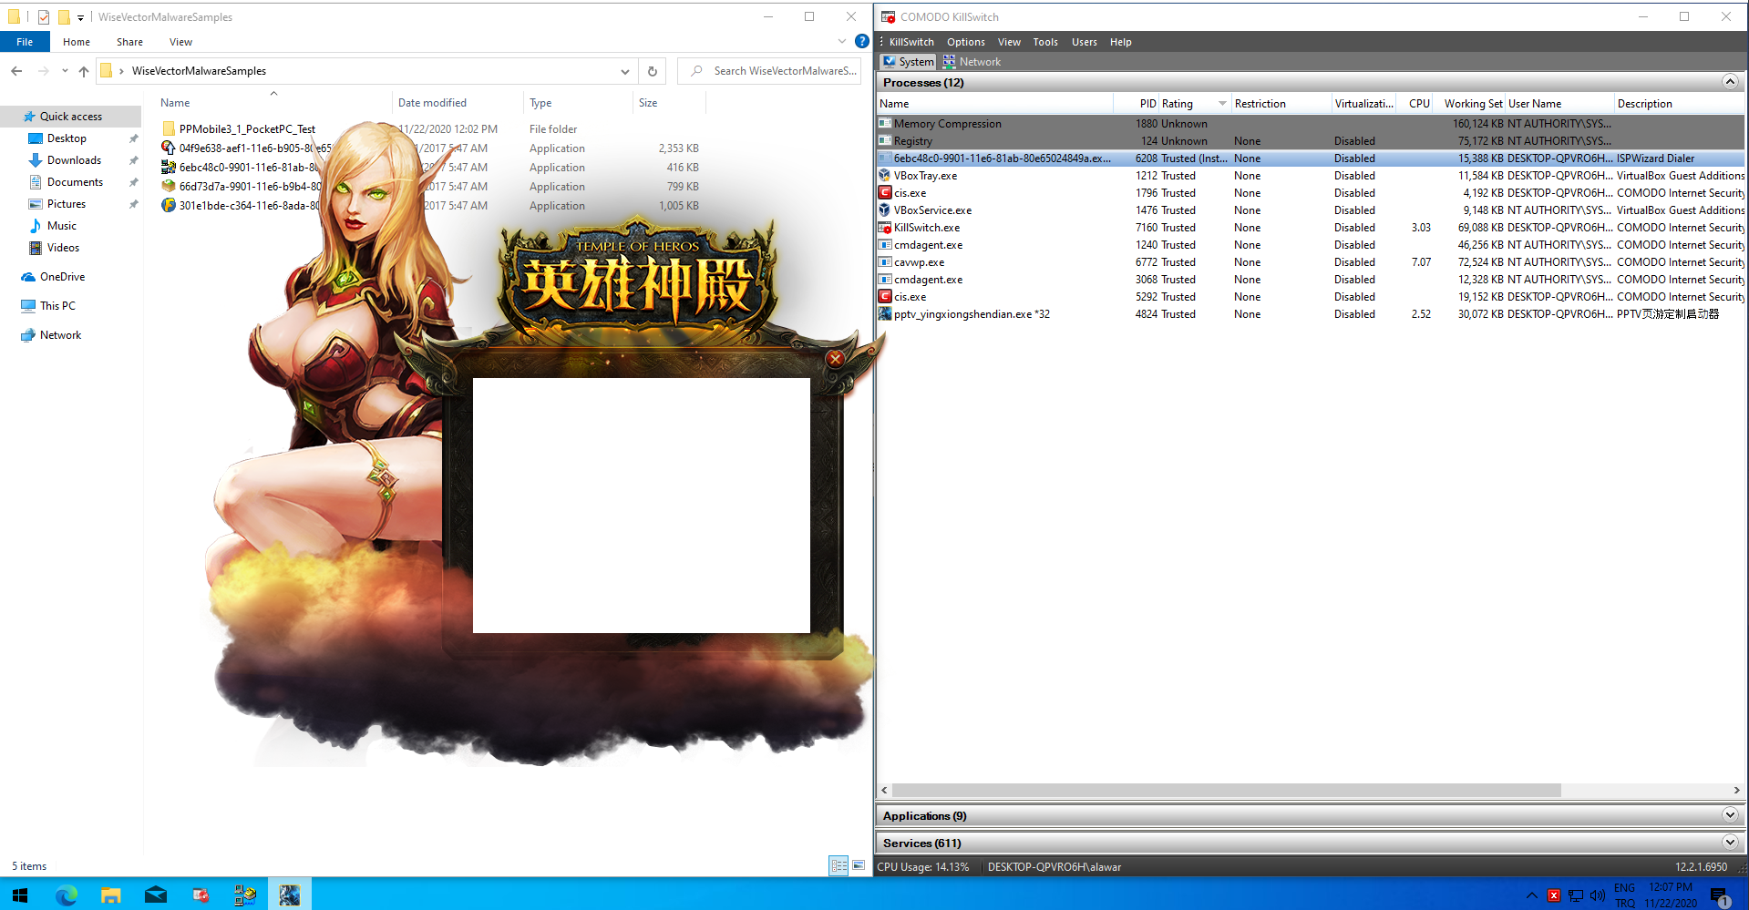Open the Rating column dropdown arrow in KillSwitch
The width and height of the screenshot is (1749, 910).
(1222, 104)
